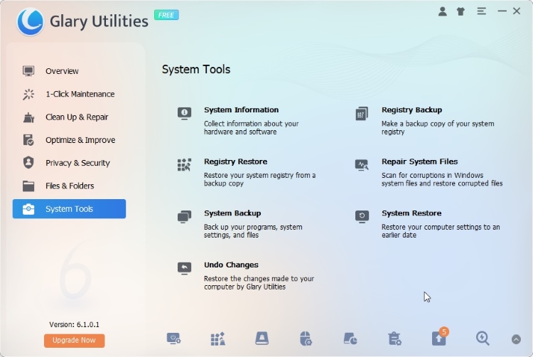Minimize the Glary Utilities window
The width and height of the screenshot is (533, 357).
tap(502, 11)
